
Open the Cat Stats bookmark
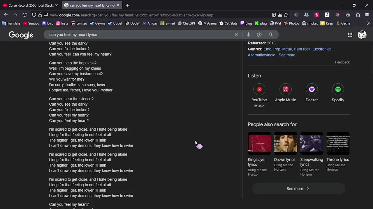pyautogui.click(x=229, y=23)
